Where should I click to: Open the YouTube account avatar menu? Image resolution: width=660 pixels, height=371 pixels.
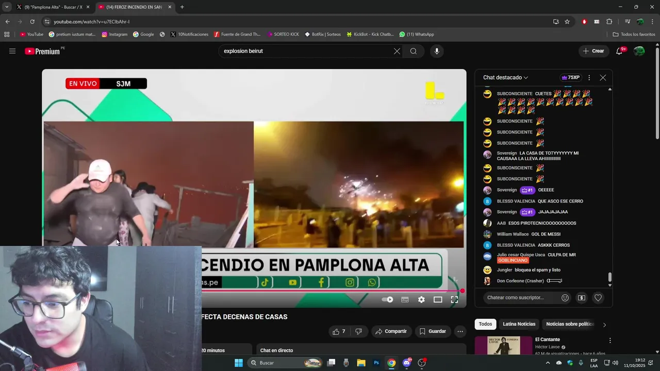639,51
